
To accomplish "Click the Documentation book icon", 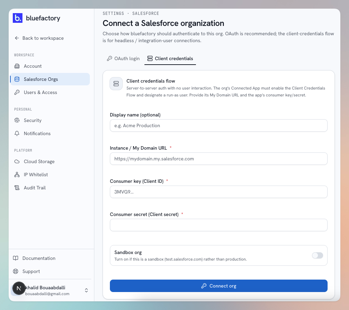I will pos(16,258).
